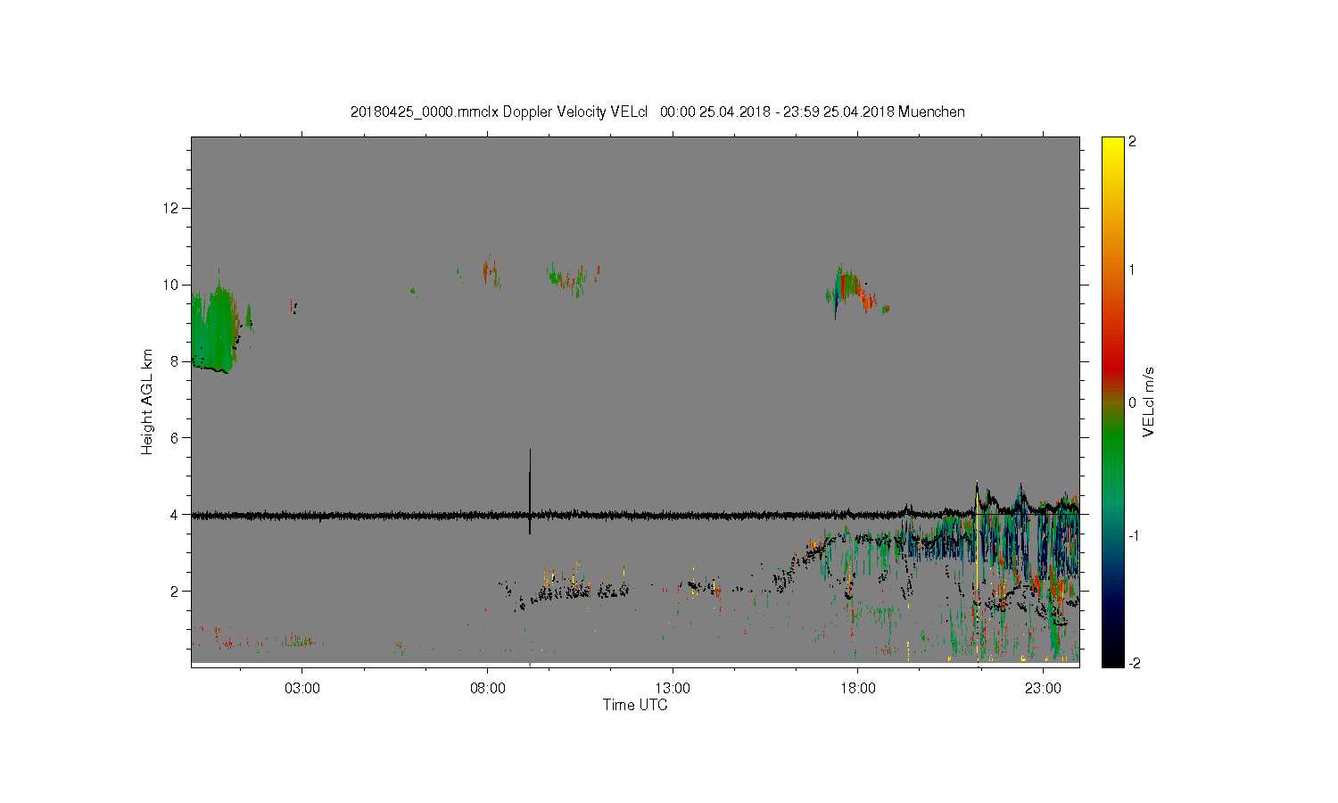1338x803 pixels.
Task: Click the height tick label 12
Action: tap(171, 208)
